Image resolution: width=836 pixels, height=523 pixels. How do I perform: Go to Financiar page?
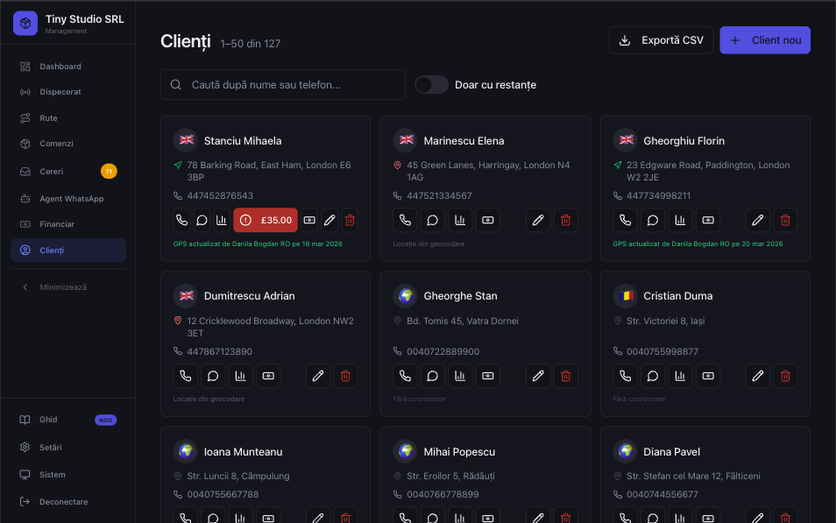click(x=68, y=224)
